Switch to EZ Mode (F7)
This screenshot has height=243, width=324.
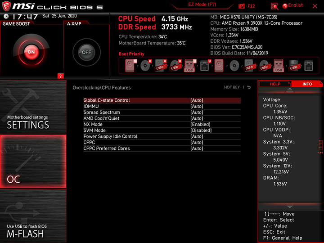pos(202,4)
